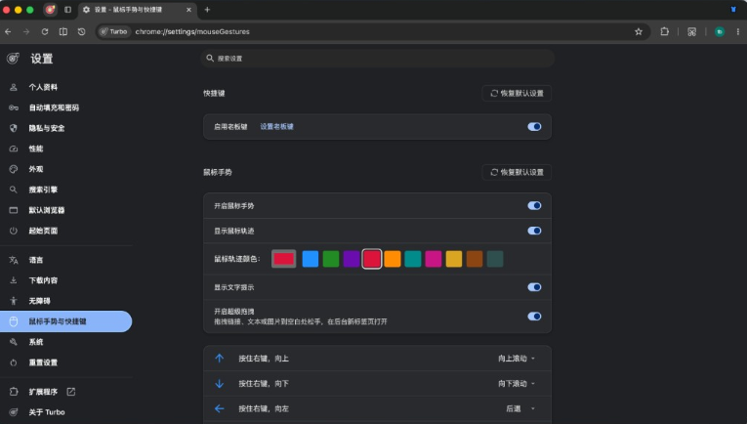747x424 pixels.
Task: Open the 向上滚动 action dropdown
Action: pyautogui.click(x=517, y=359)
